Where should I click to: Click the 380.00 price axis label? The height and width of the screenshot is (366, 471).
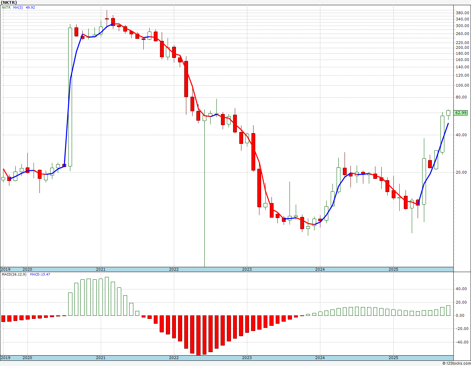click(463, 13)
